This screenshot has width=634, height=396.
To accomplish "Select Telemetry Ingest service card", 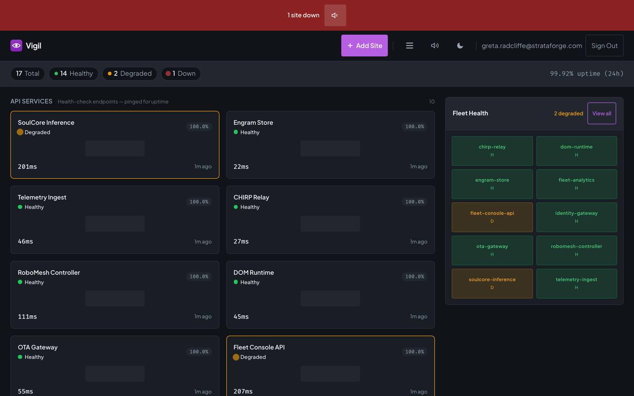I will pyautogui.click(x=115, y=220).
